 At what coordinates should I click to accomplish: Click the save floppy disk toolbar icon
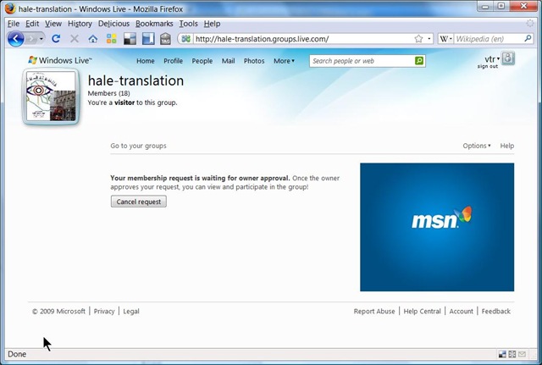(x=147, y=39)
